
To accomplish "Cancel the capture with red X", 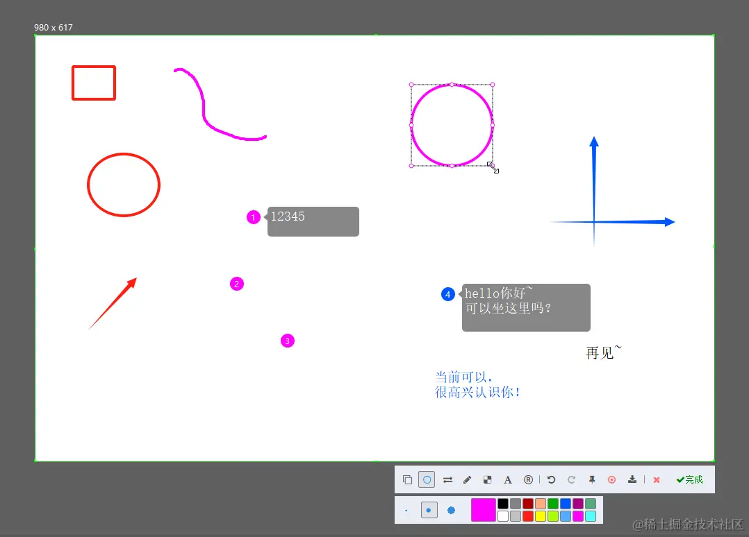I will click(656, 479).
